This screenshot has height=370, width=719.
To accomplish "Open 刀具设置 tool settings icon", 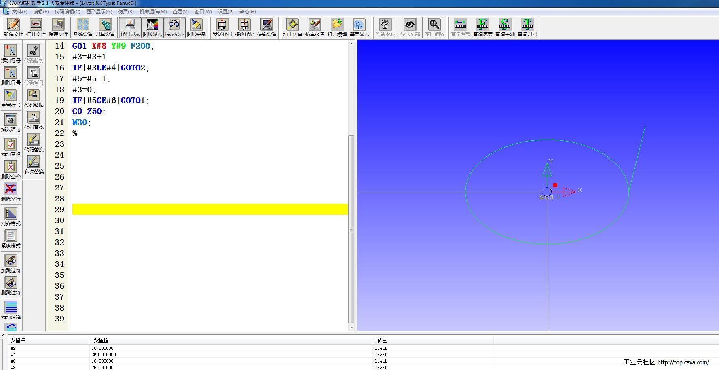I will click(105, 27).
